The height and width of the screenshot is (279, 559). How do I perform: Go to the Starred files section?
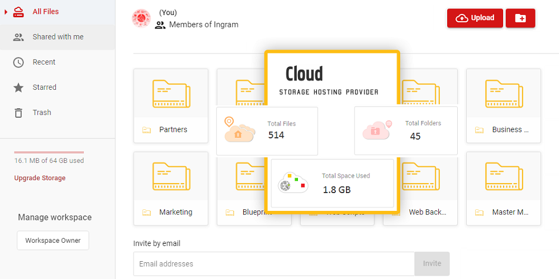(x=44, y=88)
